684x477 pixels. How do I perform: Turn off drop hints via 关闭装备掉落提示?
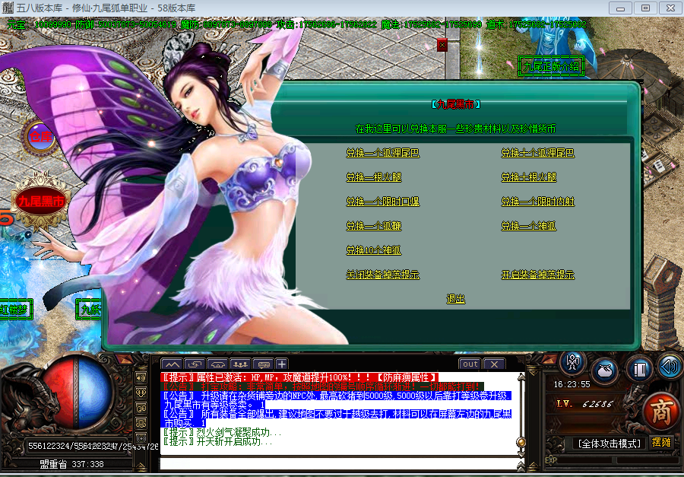point(382,275)
